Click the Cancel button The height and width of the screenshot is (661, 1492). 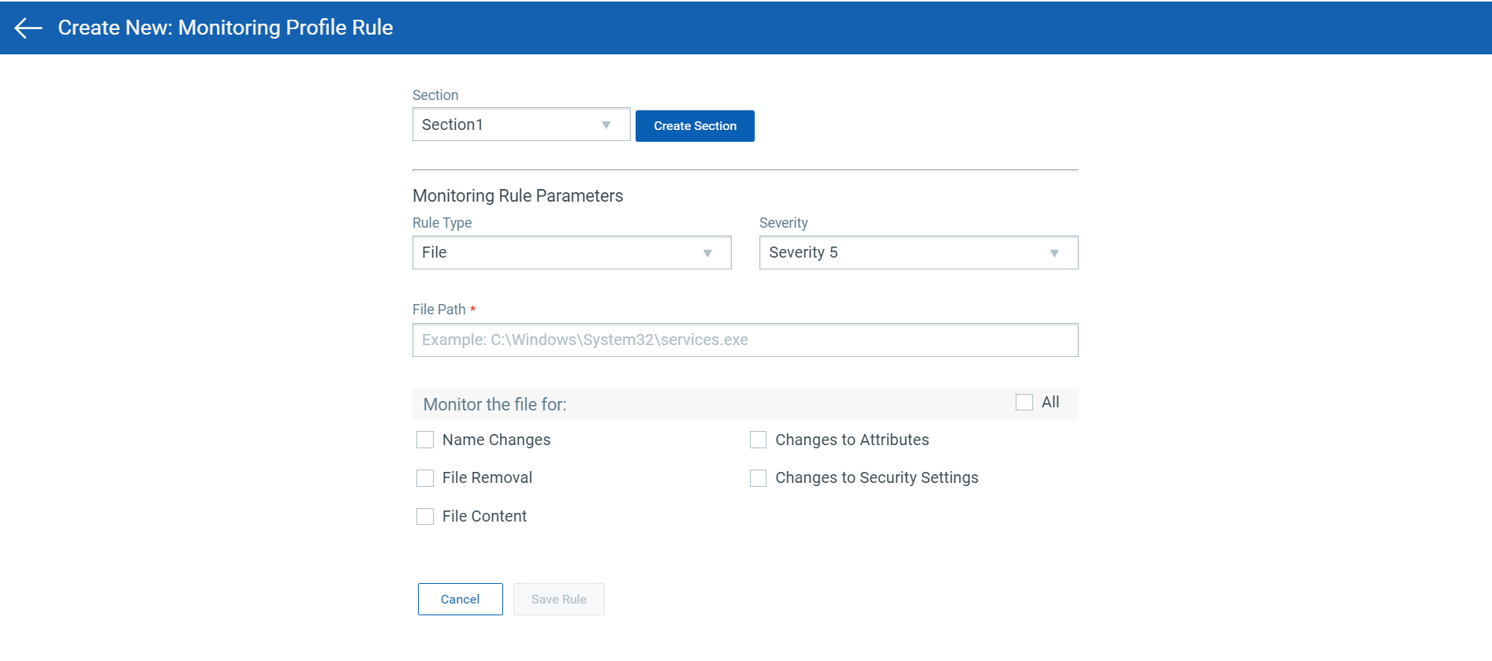click(460, 600)
